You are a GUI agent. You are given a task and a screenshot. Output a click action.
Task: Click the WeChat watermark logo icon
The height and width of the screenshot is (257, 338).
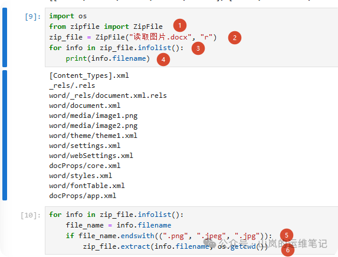[209, 243]
